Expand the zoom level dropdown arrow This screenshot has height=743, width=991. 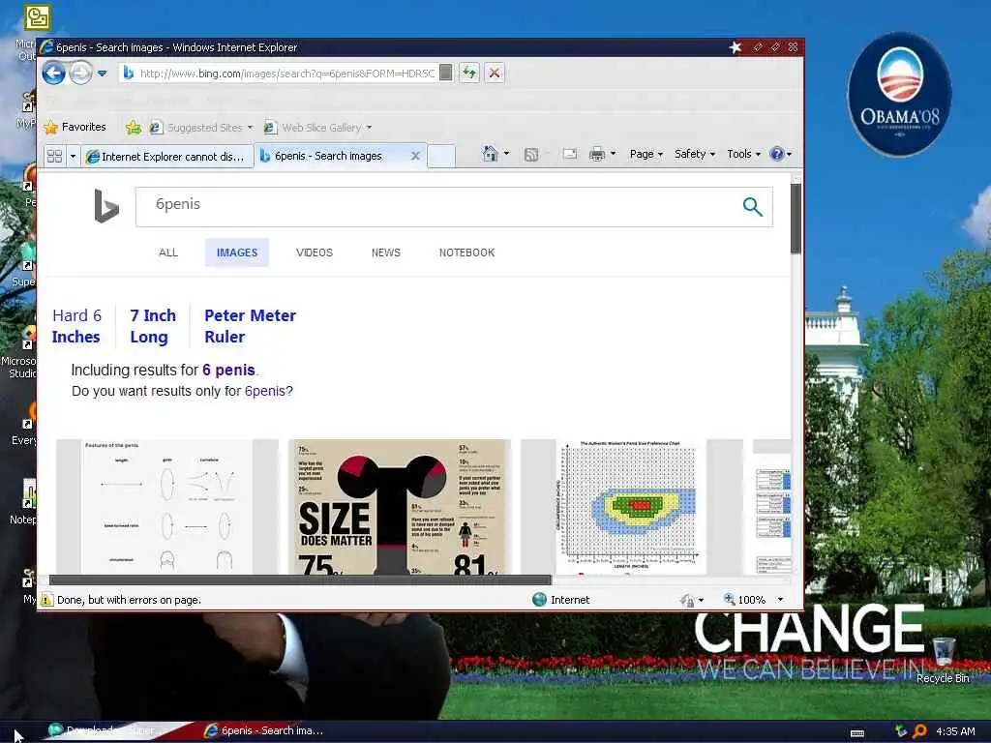(x=781, y=600)
